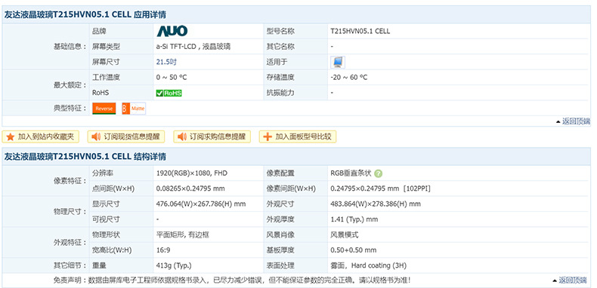597x288 pixels.
Task: Click the 可视尺寸 field label
Action: pyautogui.click(x=106, y=219)
